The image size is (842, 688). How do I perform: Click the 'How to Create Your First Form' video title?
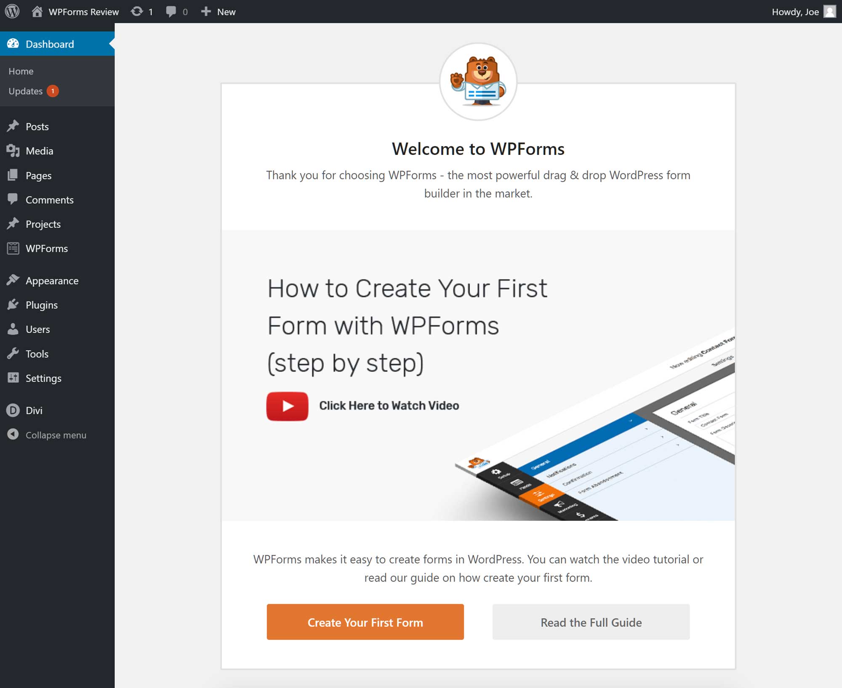coord(407,326)
